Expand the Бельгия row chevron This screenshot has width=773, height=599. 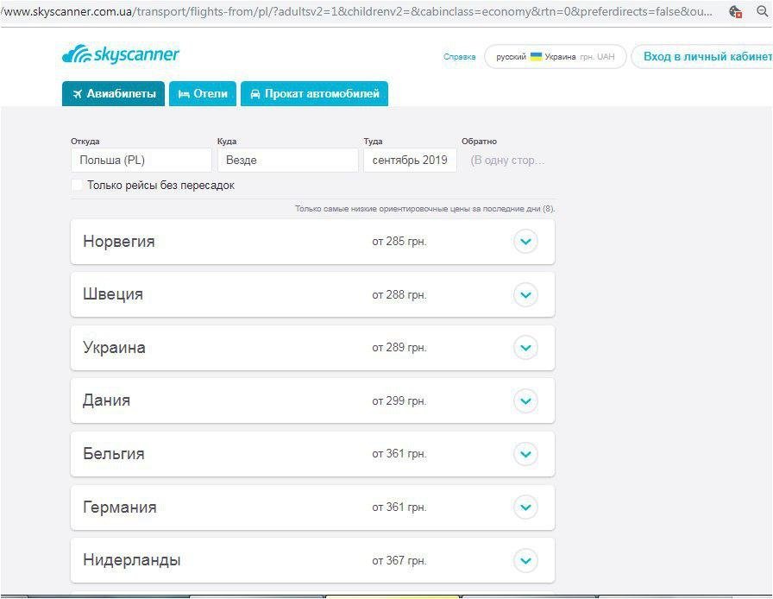click(525, 454)
